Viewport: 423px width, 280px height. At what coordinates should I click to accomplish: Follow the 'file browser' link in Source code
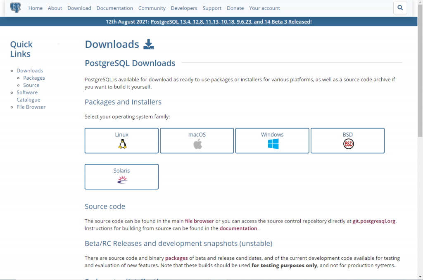click(x=200, y=221)
